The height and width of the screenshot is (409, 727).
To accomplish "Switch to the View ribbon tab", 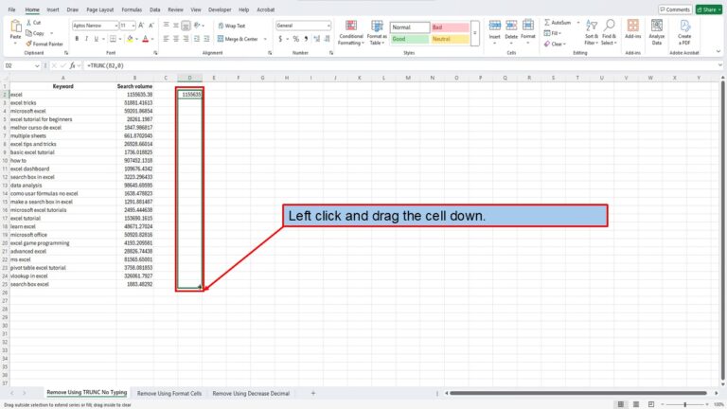I will 196,9.
